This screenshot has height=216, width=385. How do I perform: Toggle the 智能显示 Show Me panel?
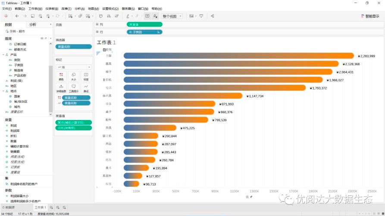tap(370, 16)
